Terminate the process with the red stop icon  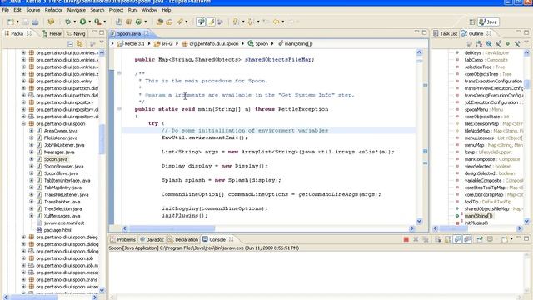pos(406,240)
